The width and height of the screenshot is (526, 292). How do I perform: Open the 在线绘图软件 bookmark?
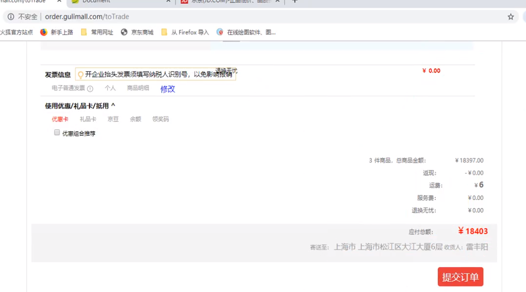(x=246, y=32)
